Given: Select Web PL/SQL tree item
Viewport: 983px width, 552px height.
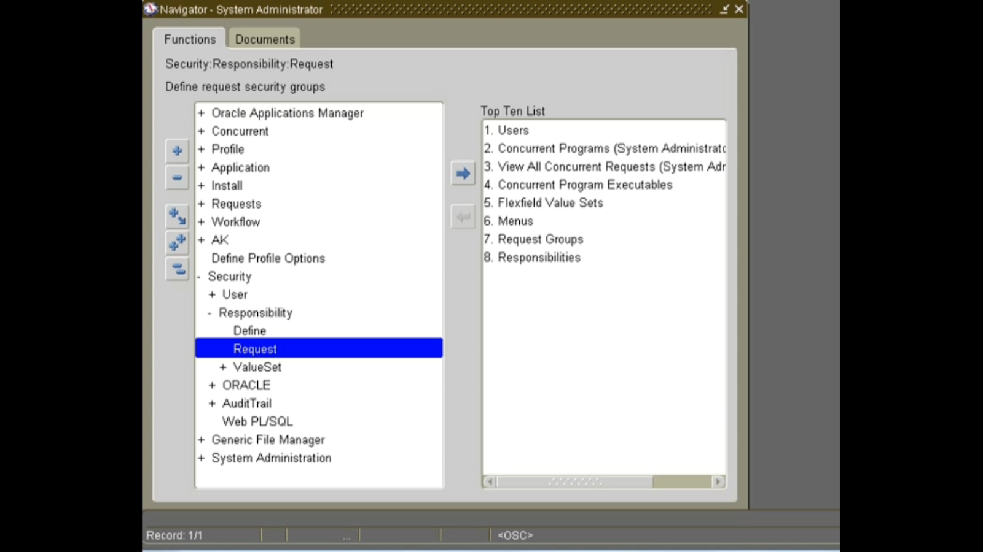Looking at the screenshot, I should 257,421.
